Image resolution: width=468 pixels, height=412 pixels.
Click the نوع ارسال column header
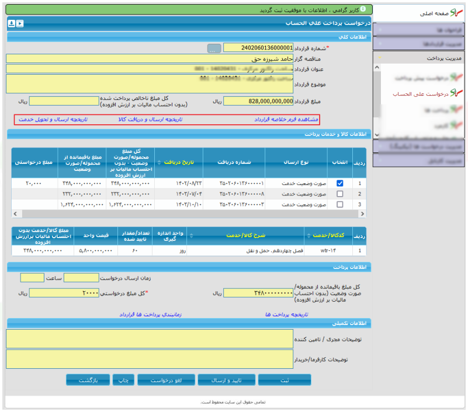(296, 162)
